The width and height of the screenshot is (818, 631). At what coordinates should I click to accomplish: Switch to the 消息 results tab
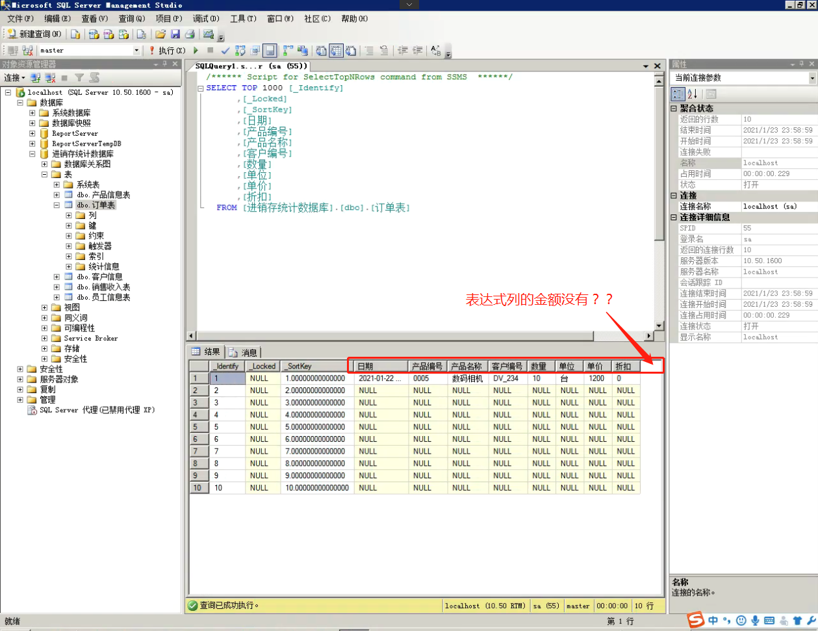(x=244, y=352)
